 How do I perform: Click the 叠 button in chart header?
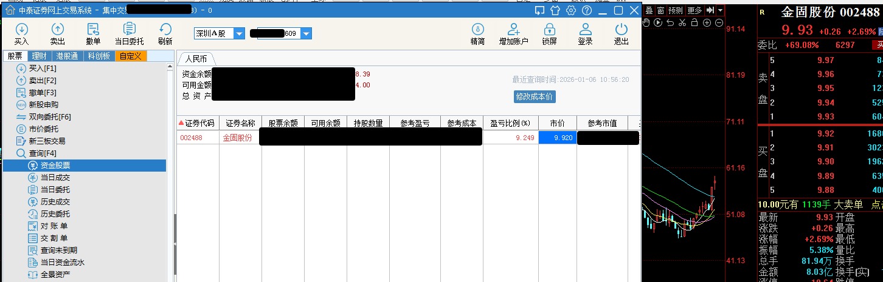649,10
